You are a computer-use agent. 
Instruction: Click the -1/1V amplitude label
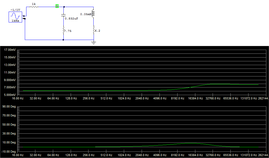pos(15,10)
